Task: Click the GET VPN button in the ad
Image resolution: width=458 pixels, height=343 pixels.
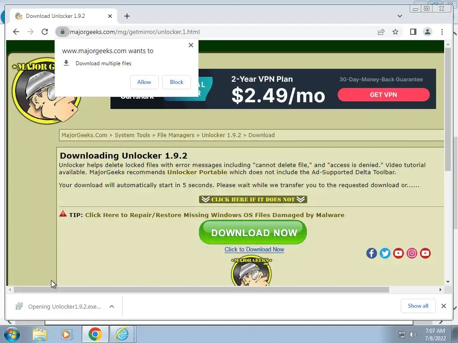Action: [x=383, y=95]
